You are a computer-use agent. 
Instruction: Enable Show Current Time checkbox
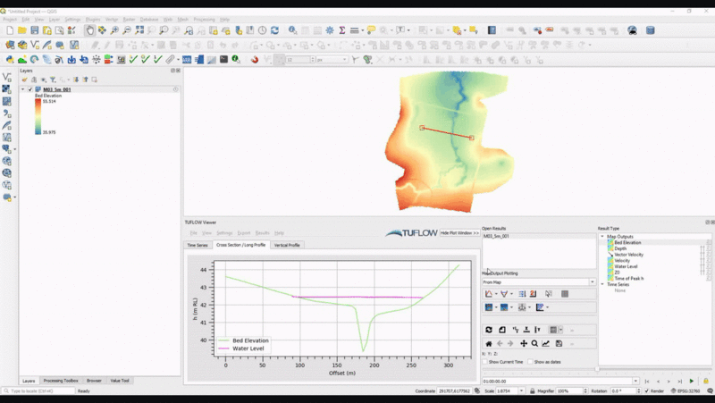click(x=486, y=362)
